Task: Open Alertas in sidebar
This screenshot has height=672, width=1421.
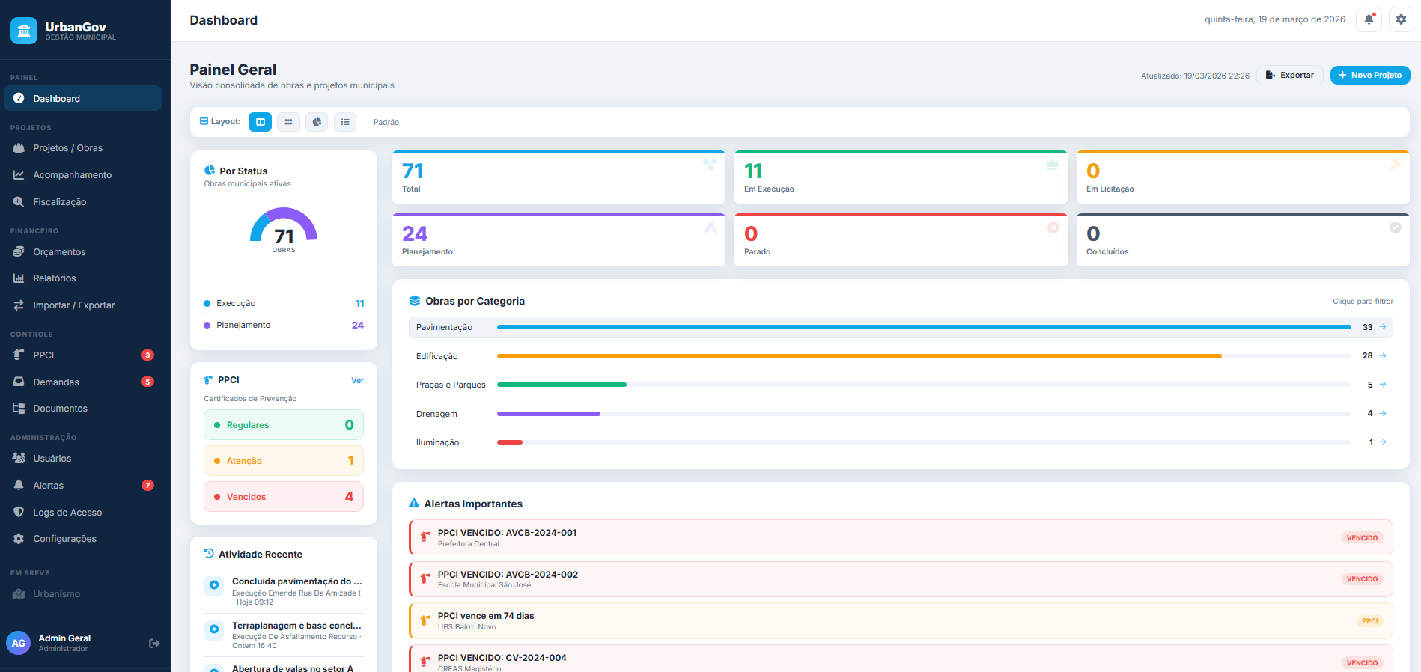Action: [x=83, y=485]
